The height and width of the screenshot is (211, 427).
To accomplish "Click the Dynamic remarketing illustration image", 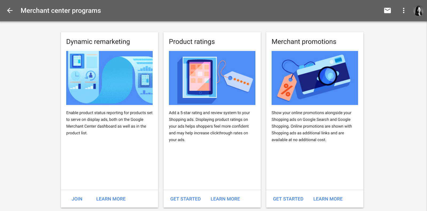I will [109, 78].
